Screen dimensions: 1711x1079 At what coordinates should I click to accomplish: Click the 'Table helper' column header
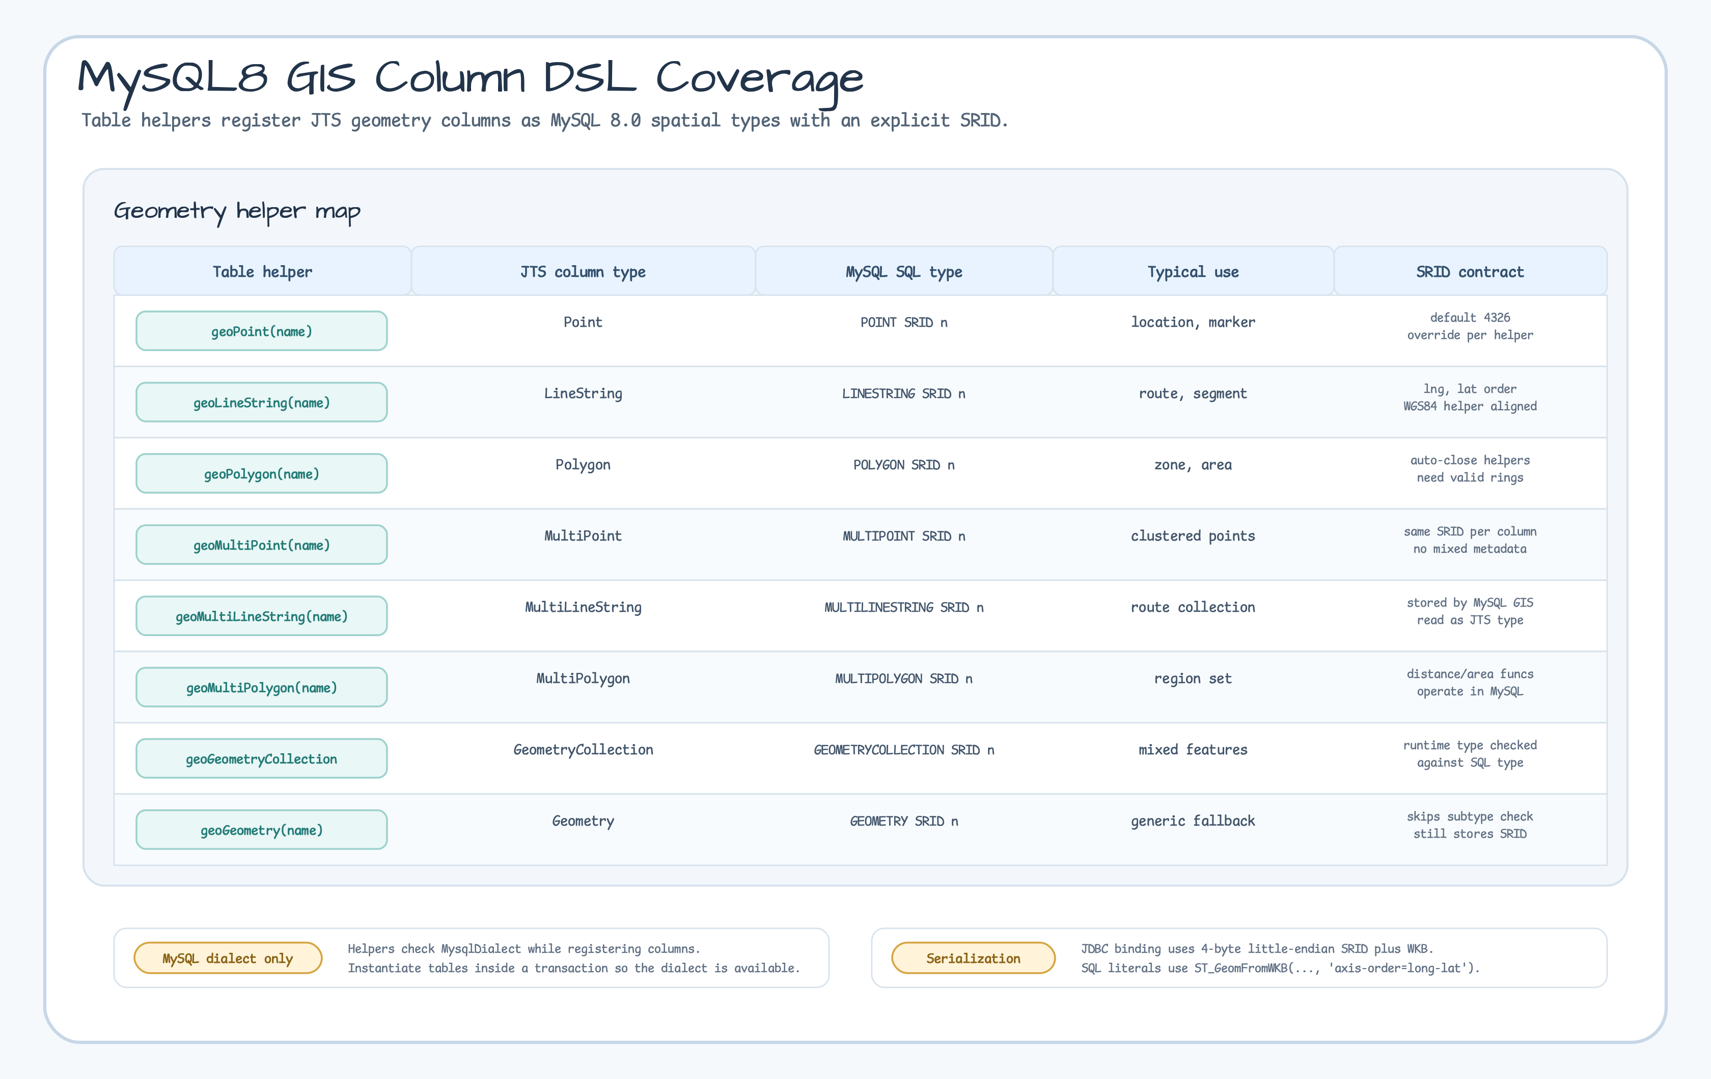(262, 271)
